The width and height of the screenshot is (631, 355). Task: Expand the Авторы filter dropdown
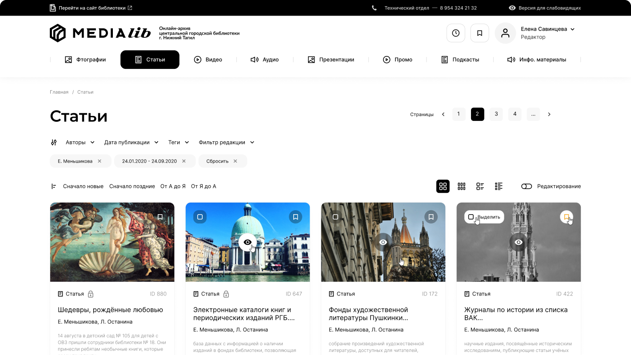coord(80,142)
